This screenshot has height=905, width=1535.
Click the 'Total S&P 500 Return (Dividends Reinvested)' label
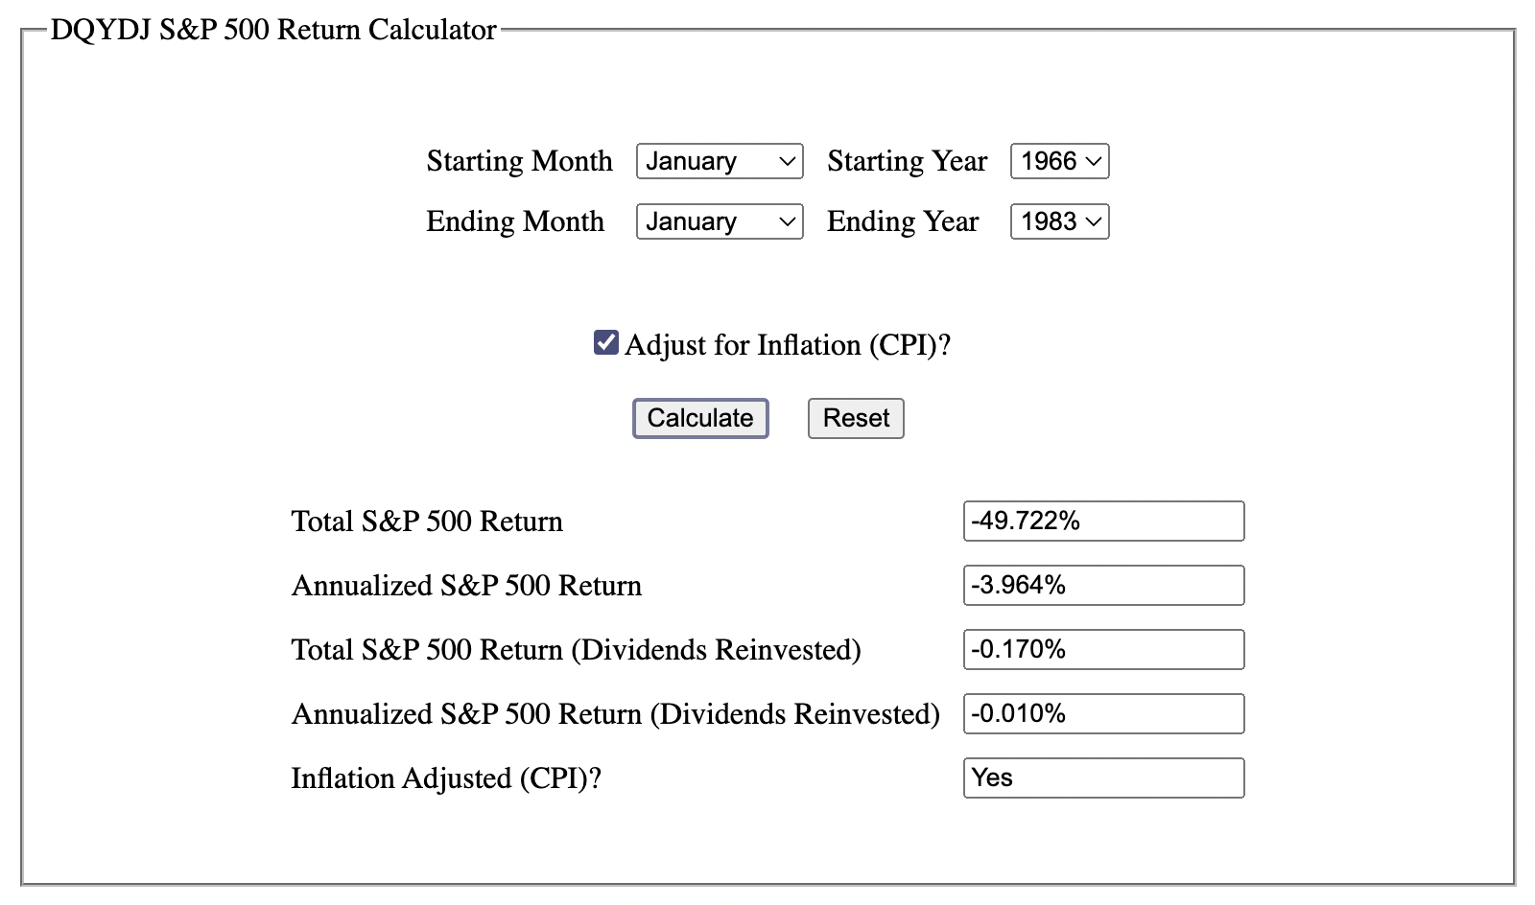pyautogui.click(x=577, y=650)
